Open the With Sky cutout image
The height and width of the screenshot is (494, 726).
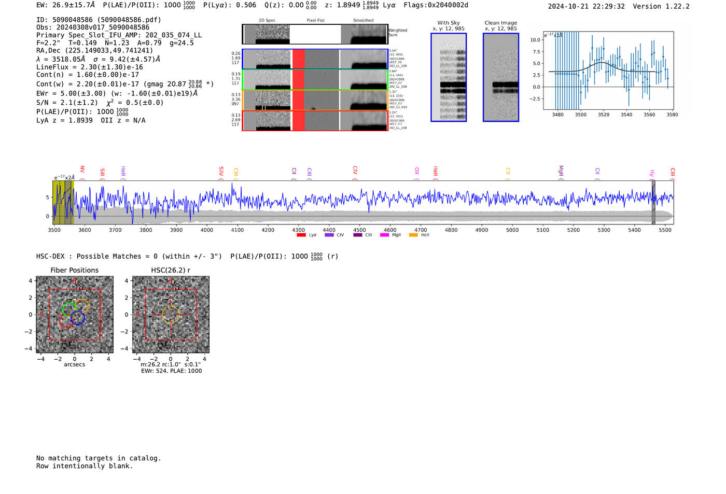click(449, 77)
